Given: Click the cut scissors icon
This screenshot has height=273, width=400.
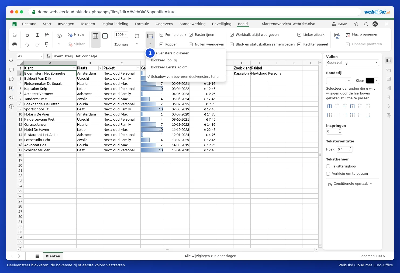Looking at the screenshot, I should (x=47, y=35).
